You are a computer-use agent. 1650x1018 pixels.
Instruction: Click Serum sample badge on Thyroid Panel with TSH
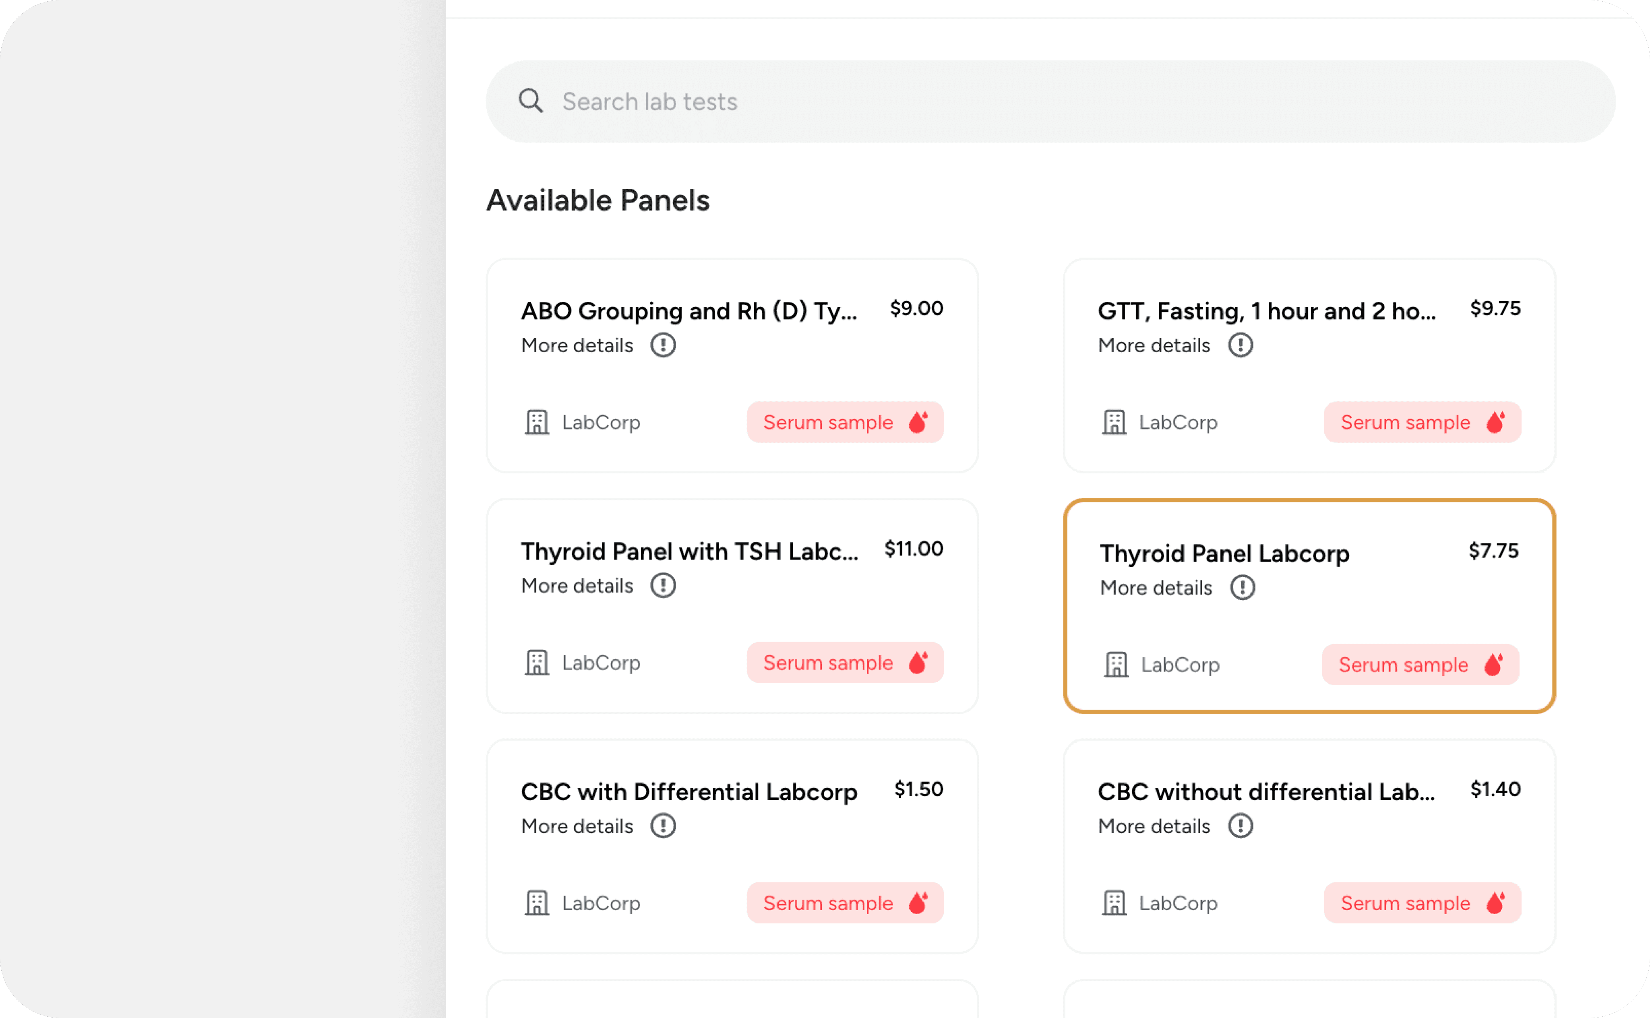(x=845, y=663)
